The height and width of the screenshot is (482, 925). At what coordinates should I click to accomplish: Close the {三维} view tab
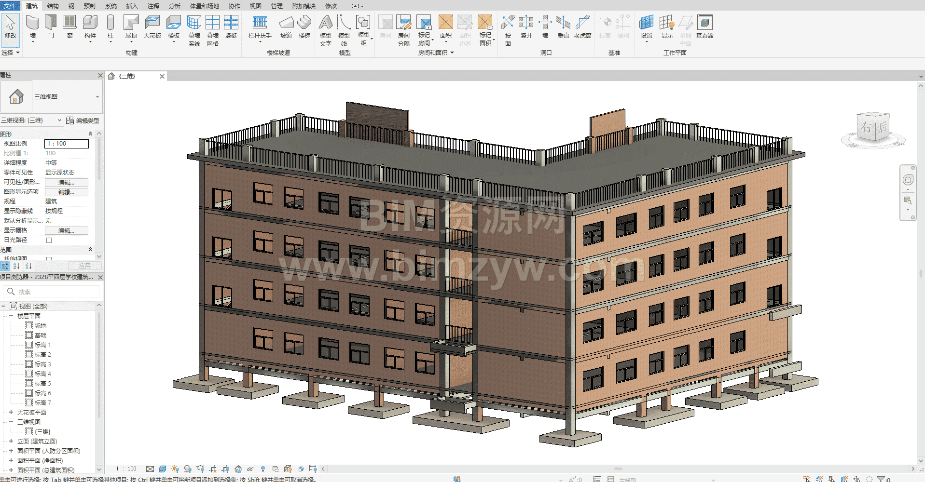(162, 76)
